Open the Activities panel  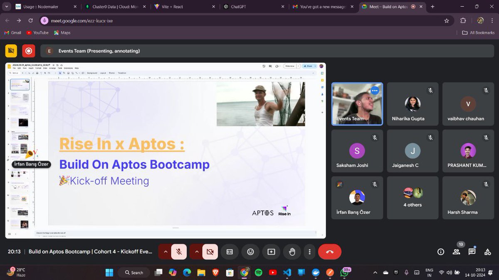click(x=487, y=251)
